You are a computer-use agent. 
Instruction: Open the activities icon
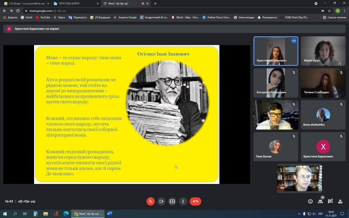(x=340, y=201)
